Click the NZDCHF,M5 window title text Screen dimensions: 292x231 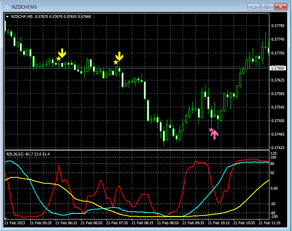tap(24, 7)
